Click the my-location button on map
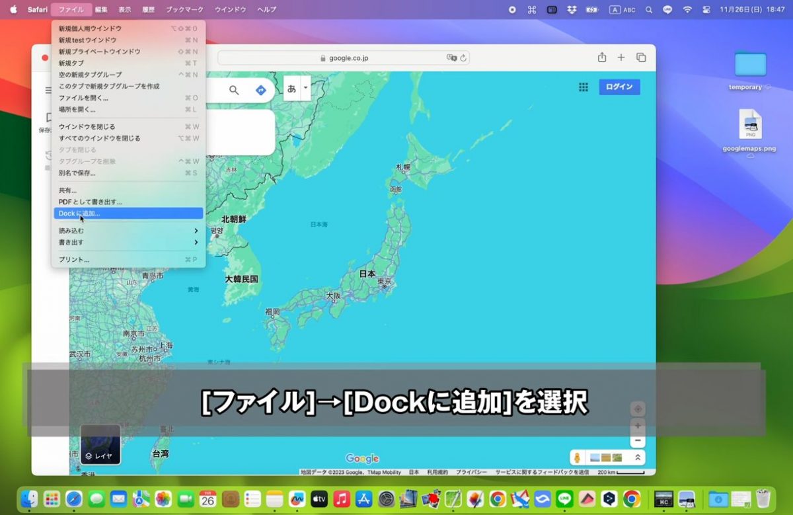793x515 pixels. coord(638,409)
